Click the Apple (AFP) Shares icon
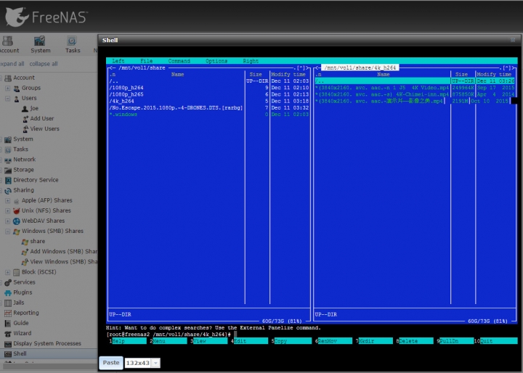The height and width of the screenshot is (373, 523). tap(17, 201)
